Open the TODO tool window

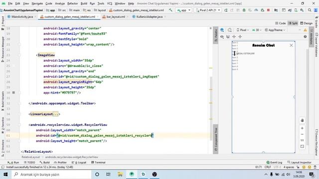(29, 163)
